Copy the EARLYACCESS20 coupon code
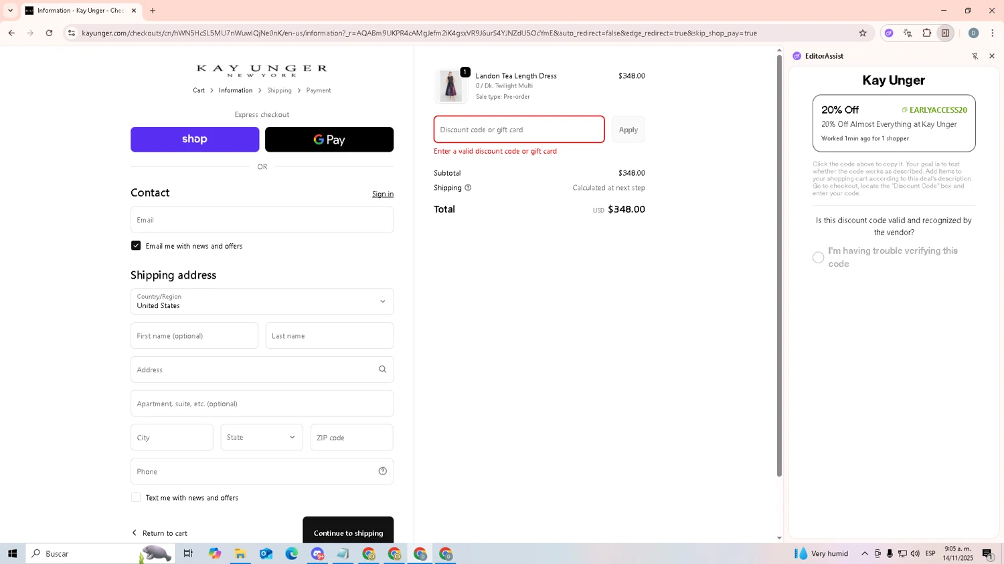Screen dimensions: 1004x564 (934, 110)
